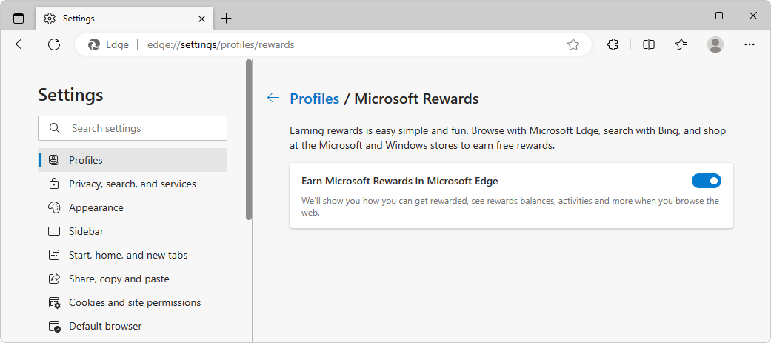Click the 'Settings' sidebar heading
This screenshot has height=343, width=771.
tap(70, 94)
